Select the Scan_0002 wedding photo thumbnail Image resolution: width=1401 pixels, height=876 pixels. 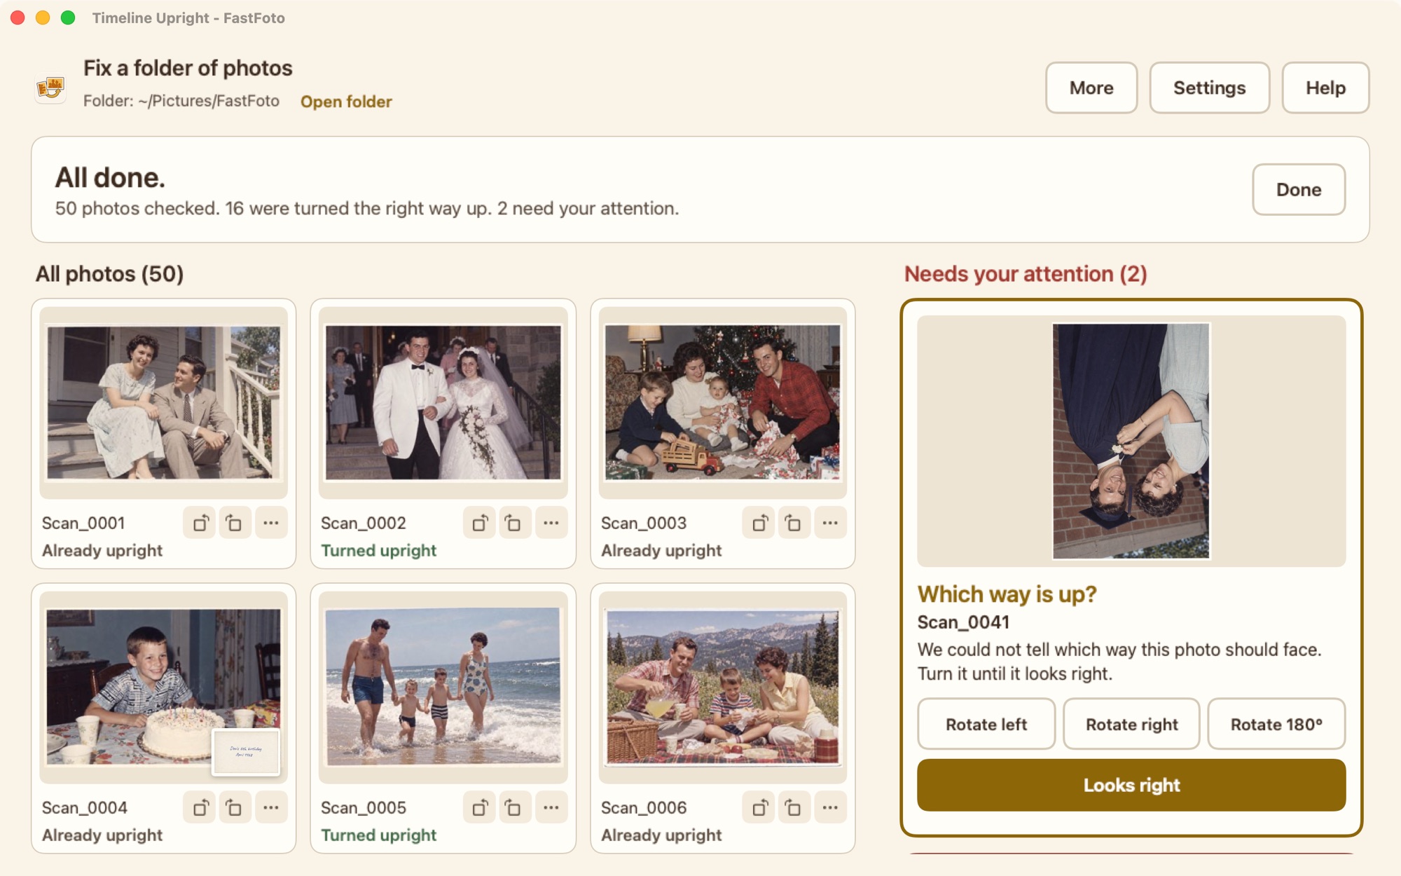click(x=443, y=402)
